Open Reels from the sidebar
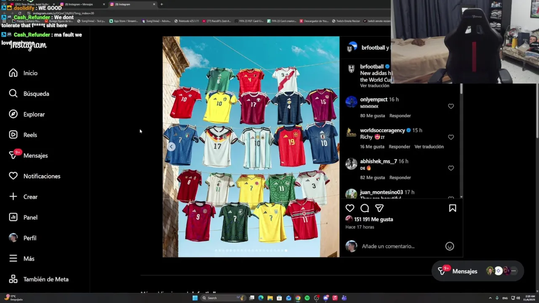539x303 pixels. [x=23, y=135]
